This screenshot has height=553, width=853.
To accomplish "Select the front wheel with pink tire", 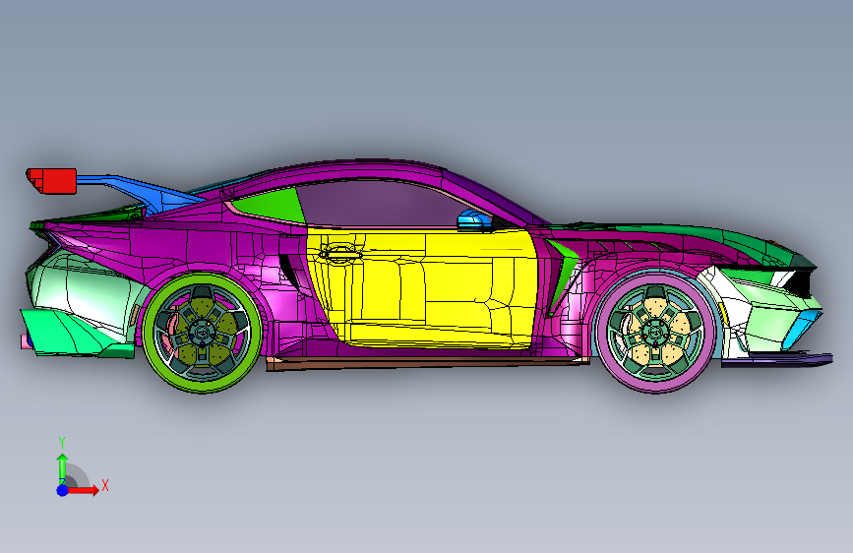I will click(x=656, y=332).
